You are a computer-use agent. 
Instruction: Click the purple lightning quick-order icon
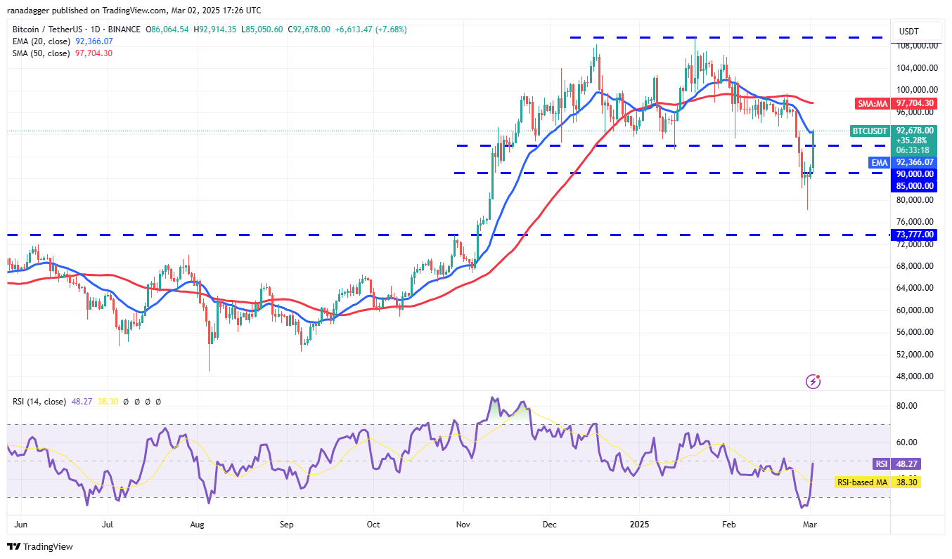pyautogui.click(x=813, y=381)
